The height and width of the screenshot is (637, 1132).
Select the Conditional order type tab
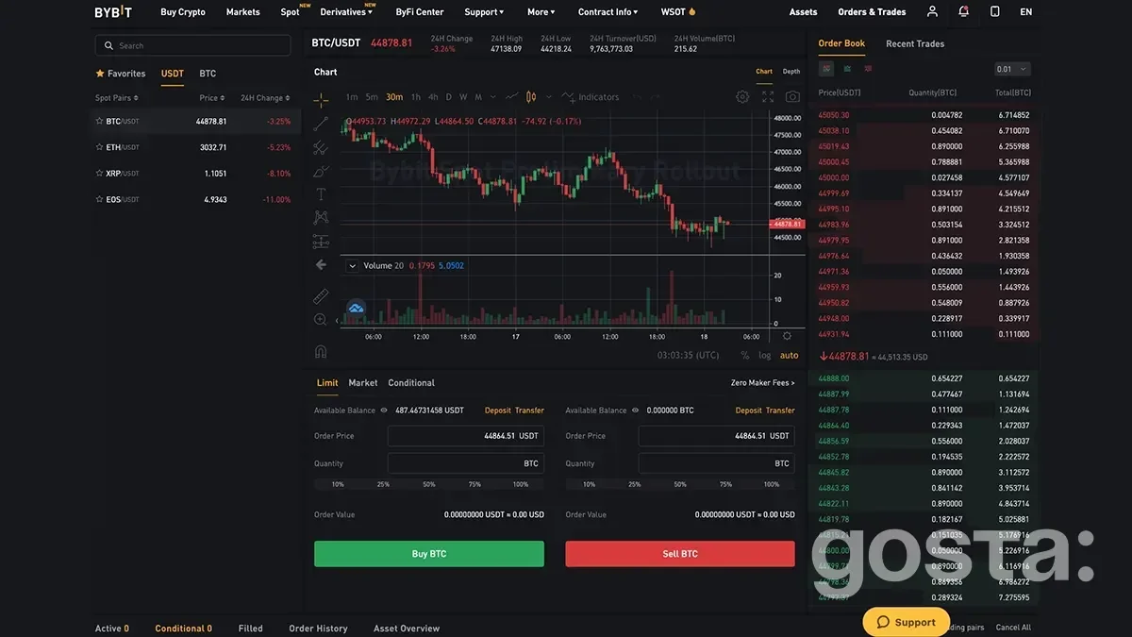coord(411,383)
